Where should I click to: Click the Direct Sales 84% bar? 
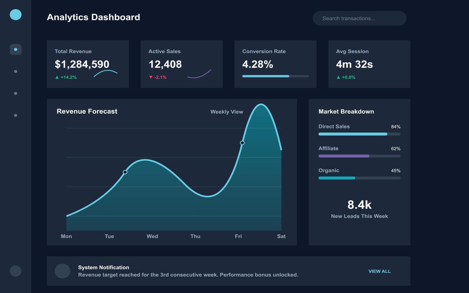(359, 134)
